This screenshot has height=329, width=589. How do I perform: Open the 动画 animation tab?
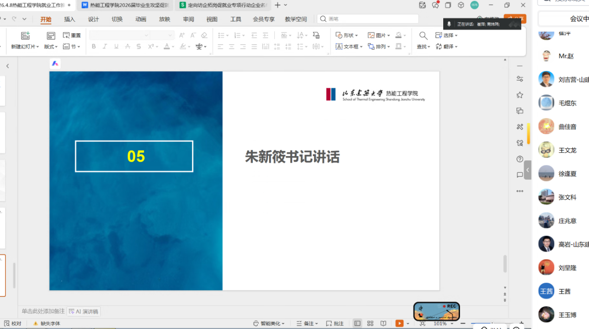coord(141,19)
